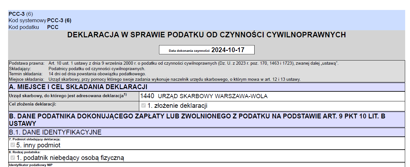Select section header "A. MIEJSCE I CEL SKŁADANIA DEKLARACJI"
The height and width of the screenshot is (167, 410).
(78, 87)
